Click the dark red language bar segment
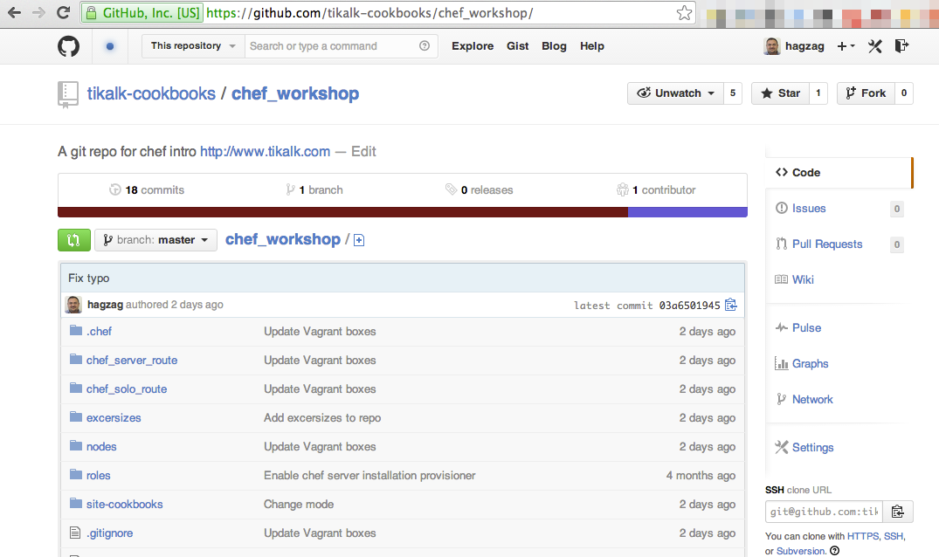Viewport: 939px width, 557px height. 342,212
